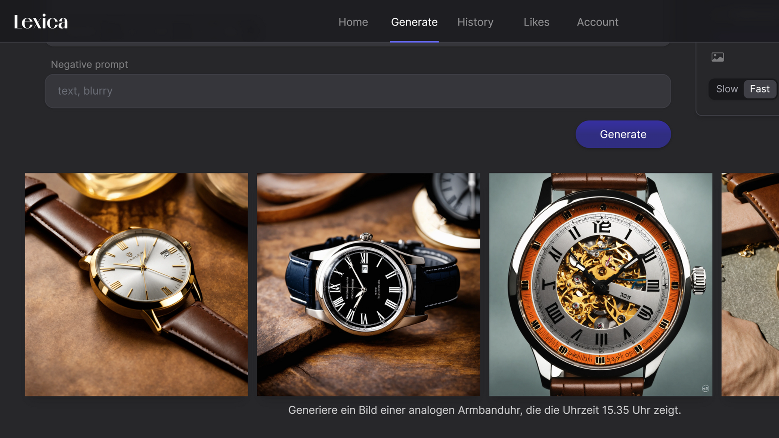The height and width of the screenshot is (438, 779).
Task: Open the gold watch with brown strap image
Action: pos(136,284)
